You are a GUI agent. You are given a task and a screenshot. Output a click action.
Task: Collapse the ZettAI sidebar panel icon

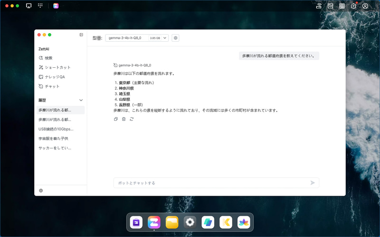[x=81, y=35]
